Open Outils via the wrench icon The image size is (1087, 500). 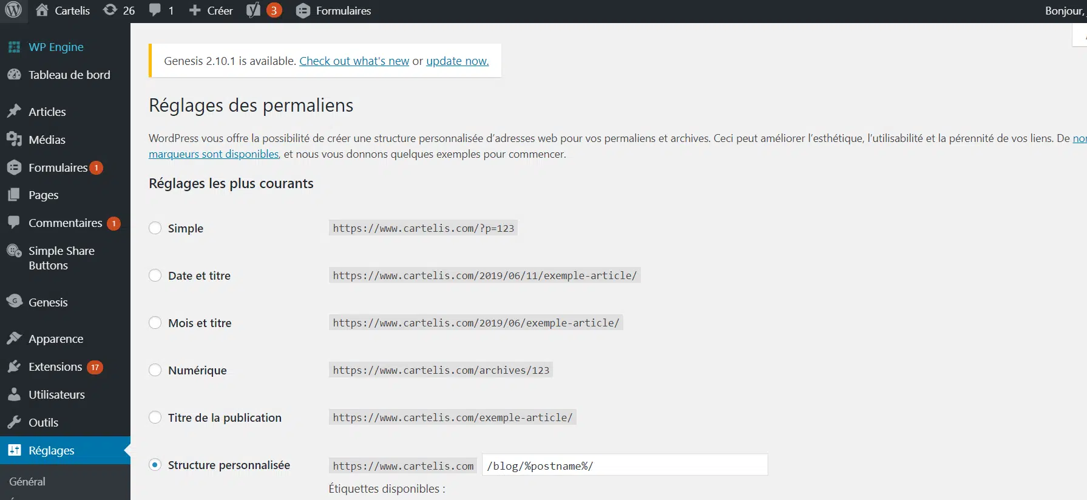pyautogui.click(x=15, y=422)
